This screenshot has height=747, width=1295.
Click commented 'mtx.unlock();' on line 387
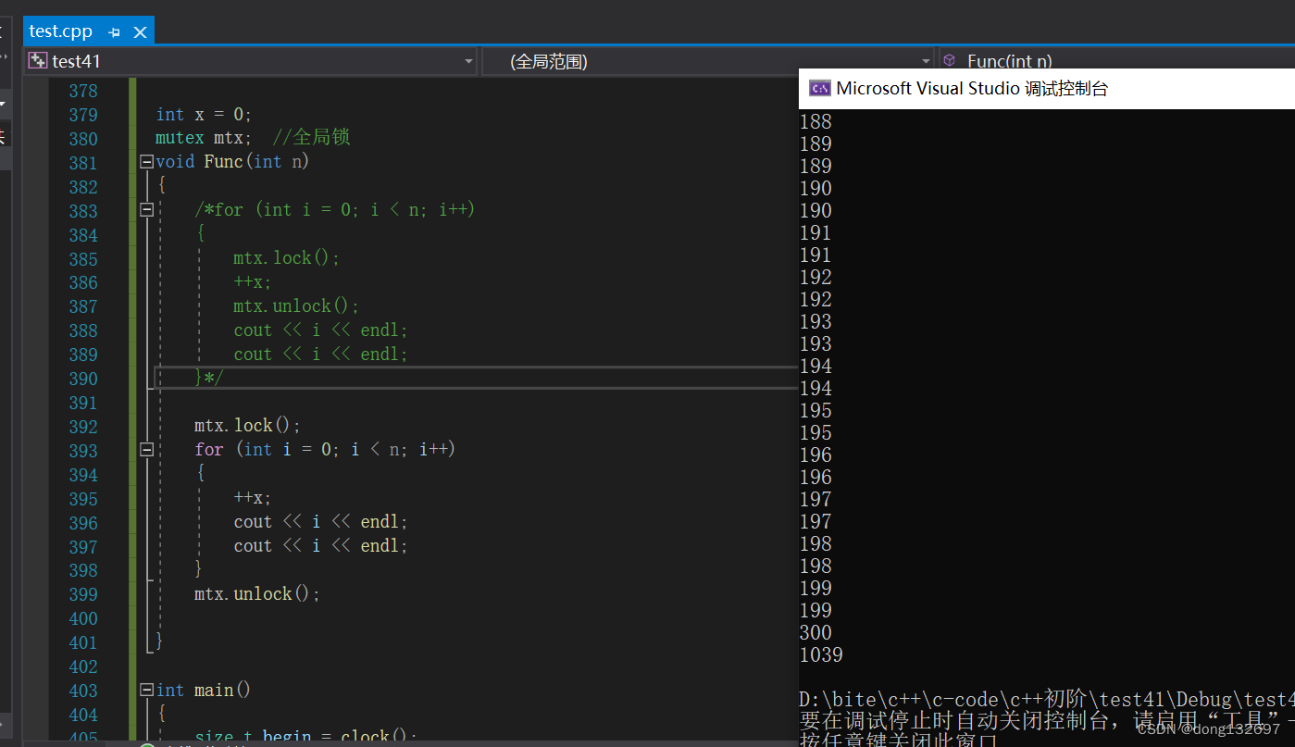pos(296,306)
